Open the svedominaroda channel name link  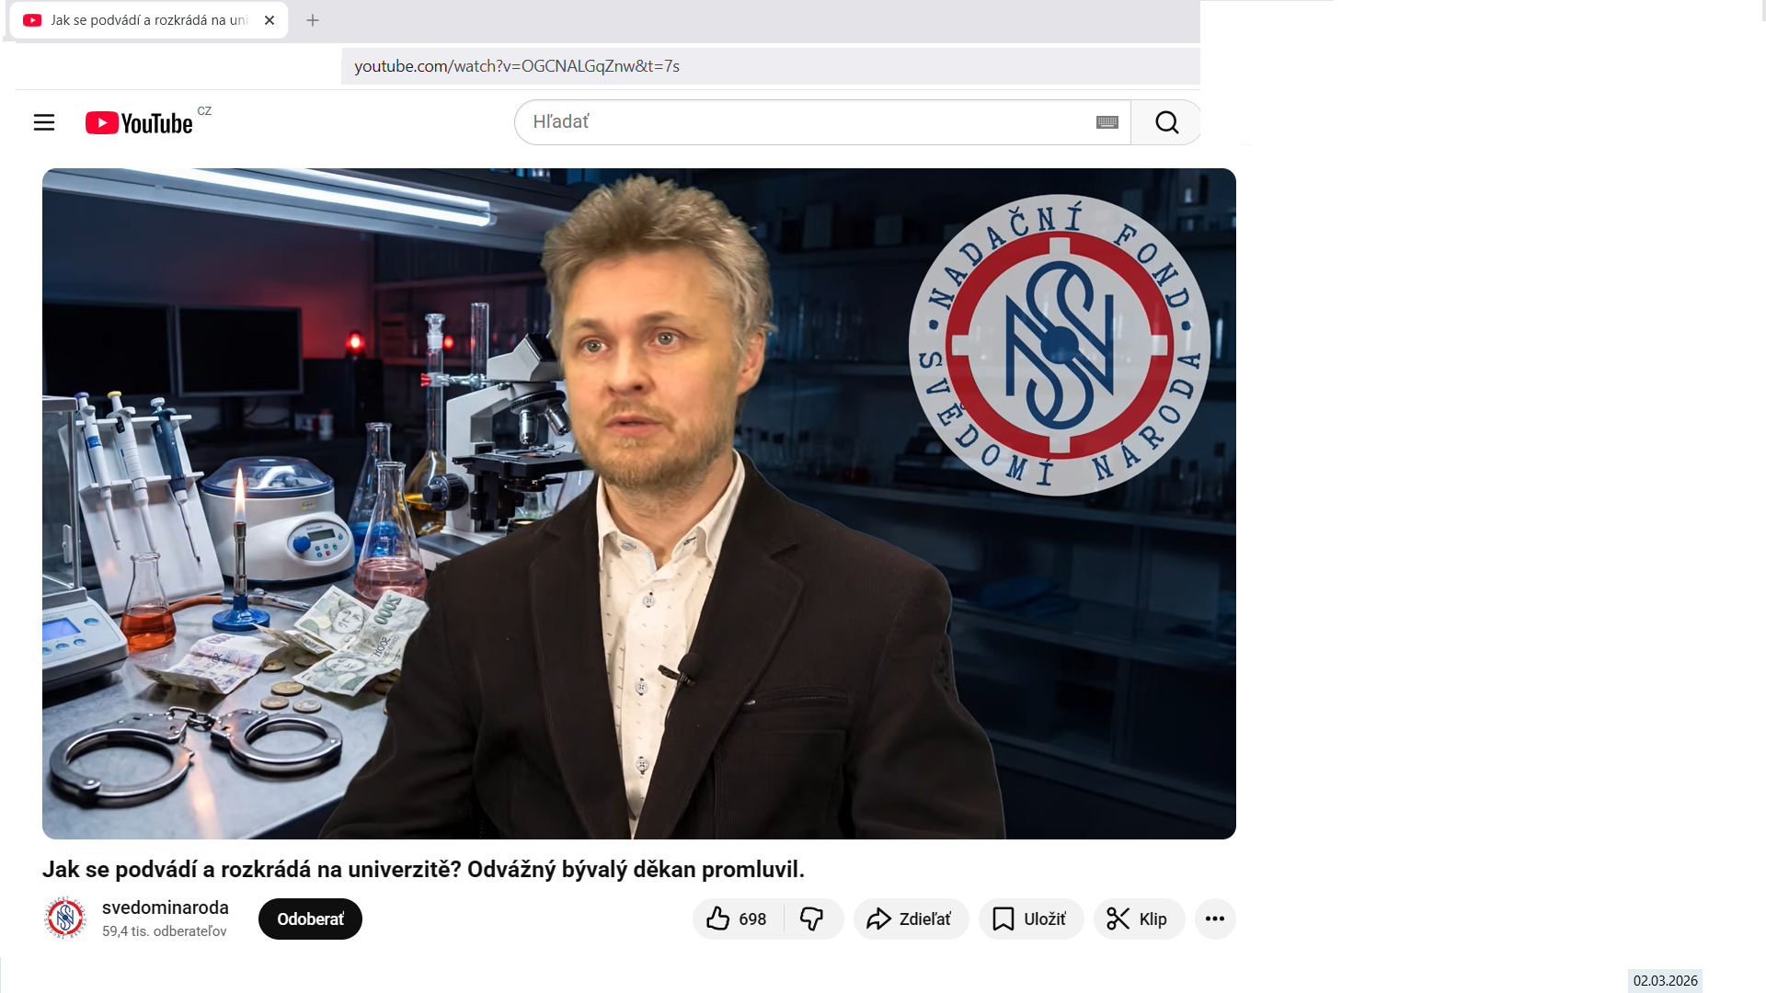166,907
